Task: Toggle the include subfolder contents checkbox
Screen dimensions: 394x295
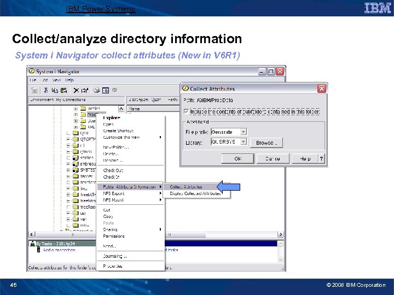Action: [x=186, y=111]
